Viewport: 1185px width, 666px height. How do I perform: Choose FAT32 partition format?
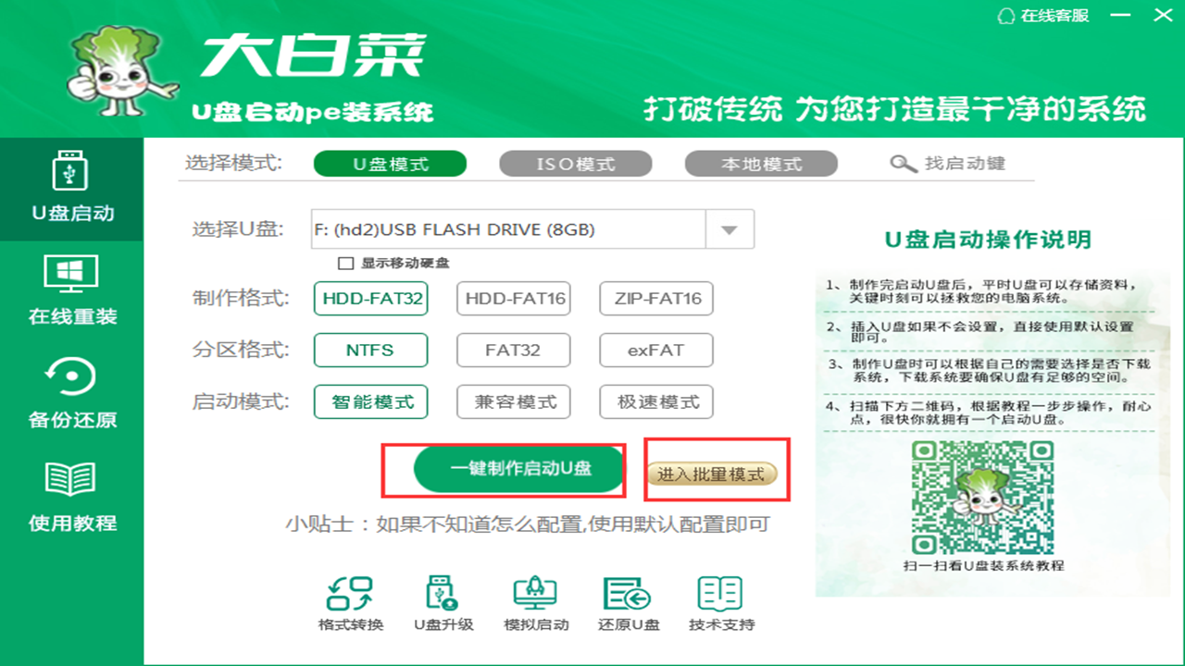[x=513, y=351]
